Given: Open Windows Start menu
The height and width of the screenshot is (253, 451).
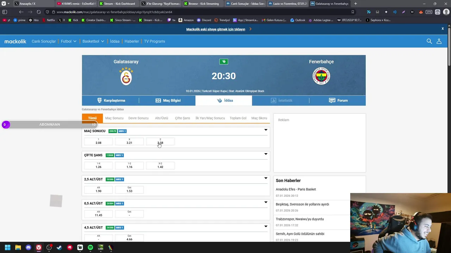Looking at the screenshot, I should click(x=7, y=247).
